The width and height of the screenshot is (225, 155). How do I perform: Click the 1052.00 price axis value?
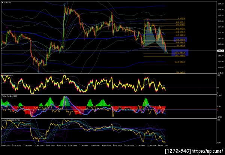220,61
